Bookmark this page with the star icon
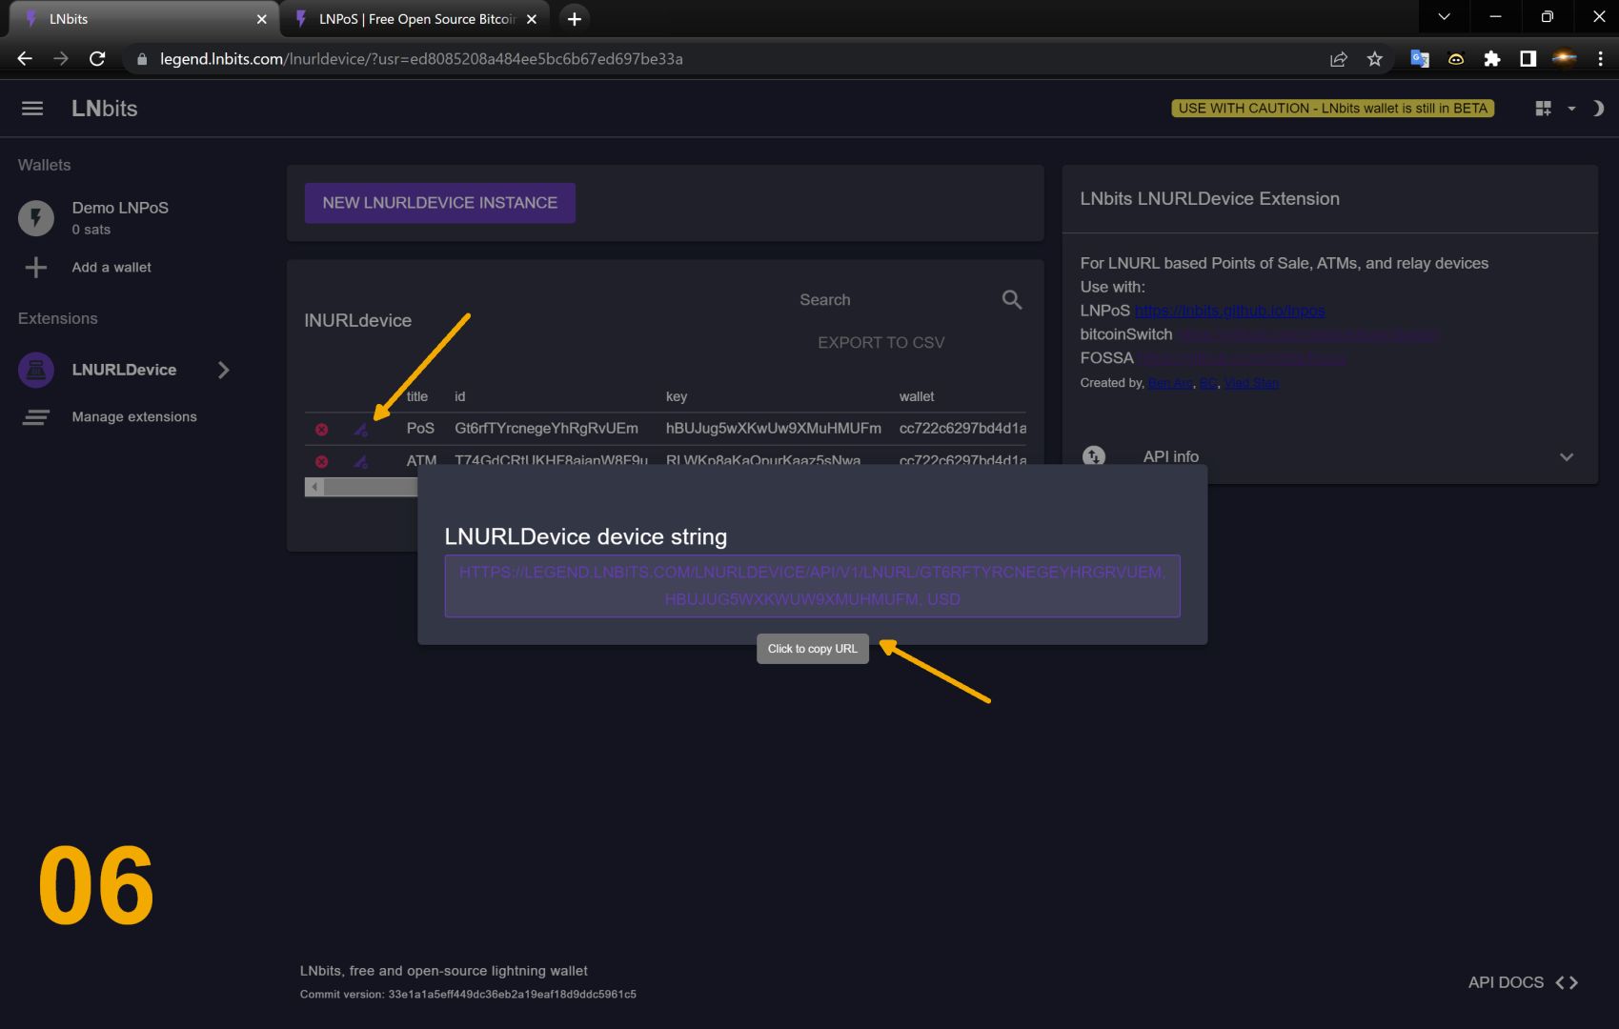The image size is (1619, 1029). click(1374, 59)
